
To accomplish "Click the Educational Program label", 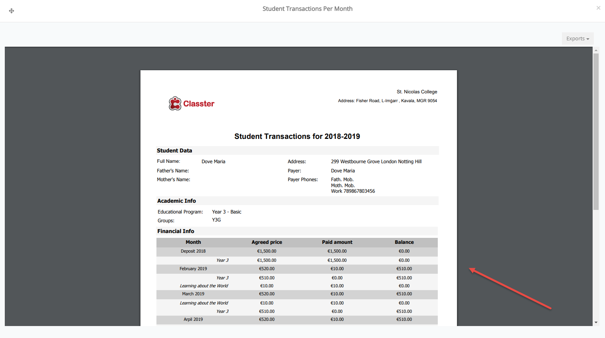I will (x=180, y=212).
